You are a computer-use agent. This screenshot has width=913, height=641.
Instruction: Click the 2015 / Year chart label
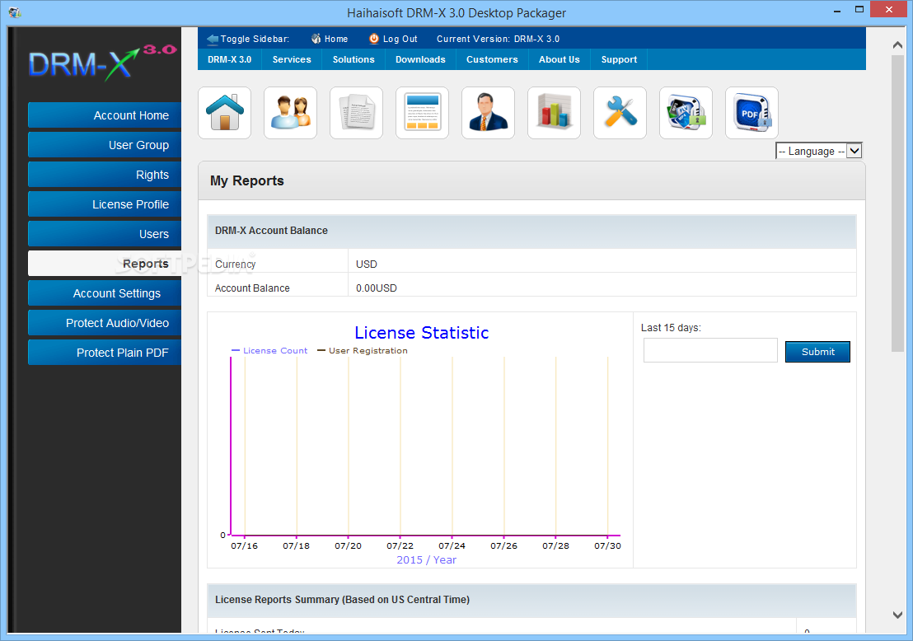point(426,560)
